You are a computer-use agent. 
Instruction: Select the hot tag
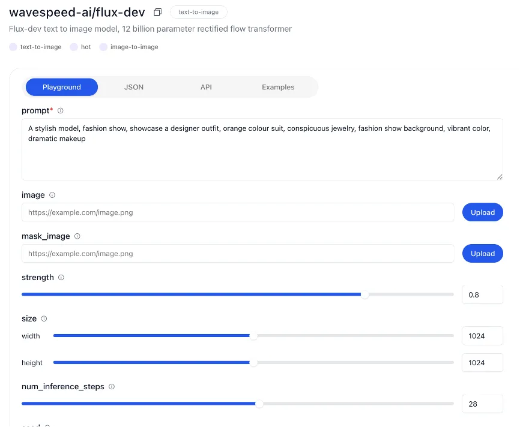(80, 47)
